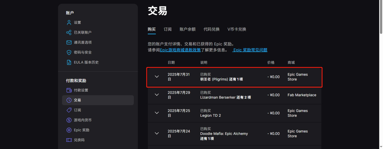This screenshot has height=149, width=383.
Task: Open Epic 奖励 in the sidebar
Action: pyautogui.click(x=82, y=130)
